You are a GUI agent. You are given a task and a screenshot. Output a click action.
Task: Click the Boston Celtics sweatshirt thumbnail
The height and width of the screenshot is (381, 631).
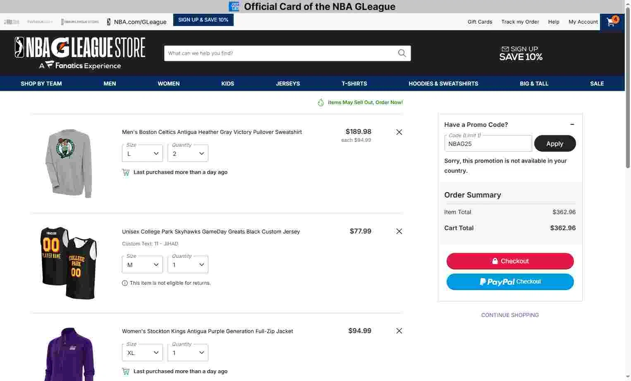68,163
